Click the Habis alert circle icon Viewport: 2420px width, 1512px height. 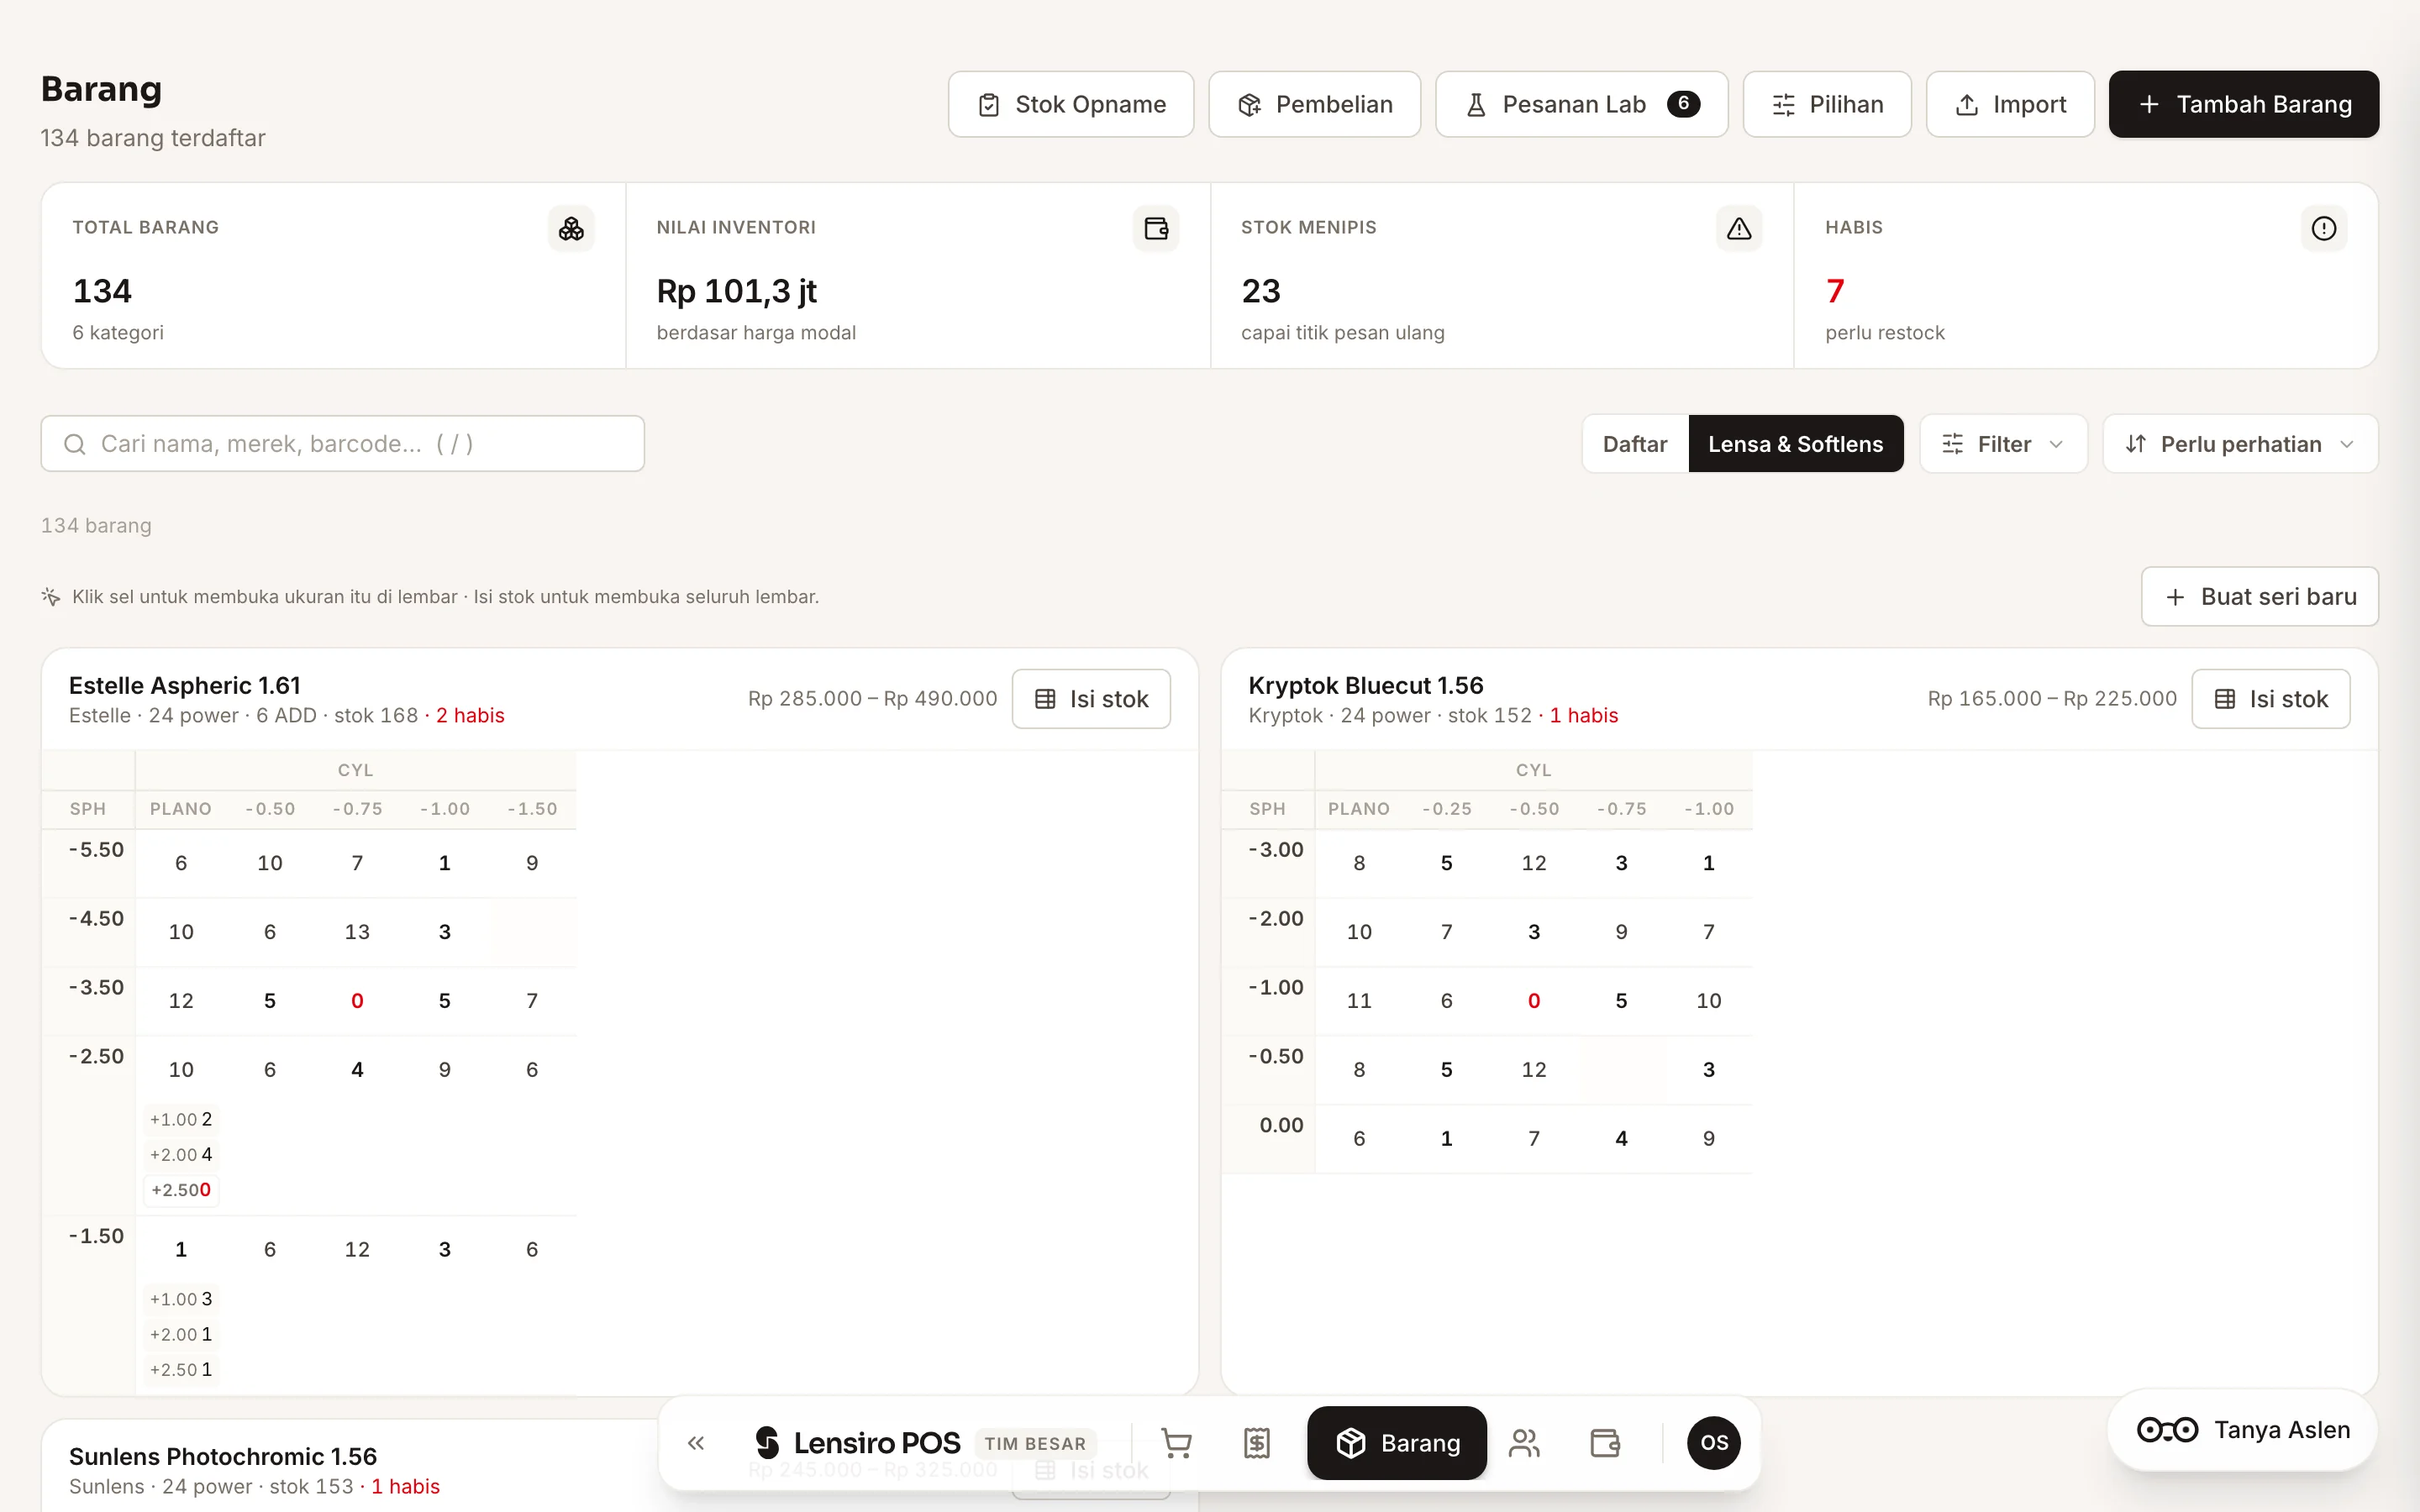(x=2324, y=229)
